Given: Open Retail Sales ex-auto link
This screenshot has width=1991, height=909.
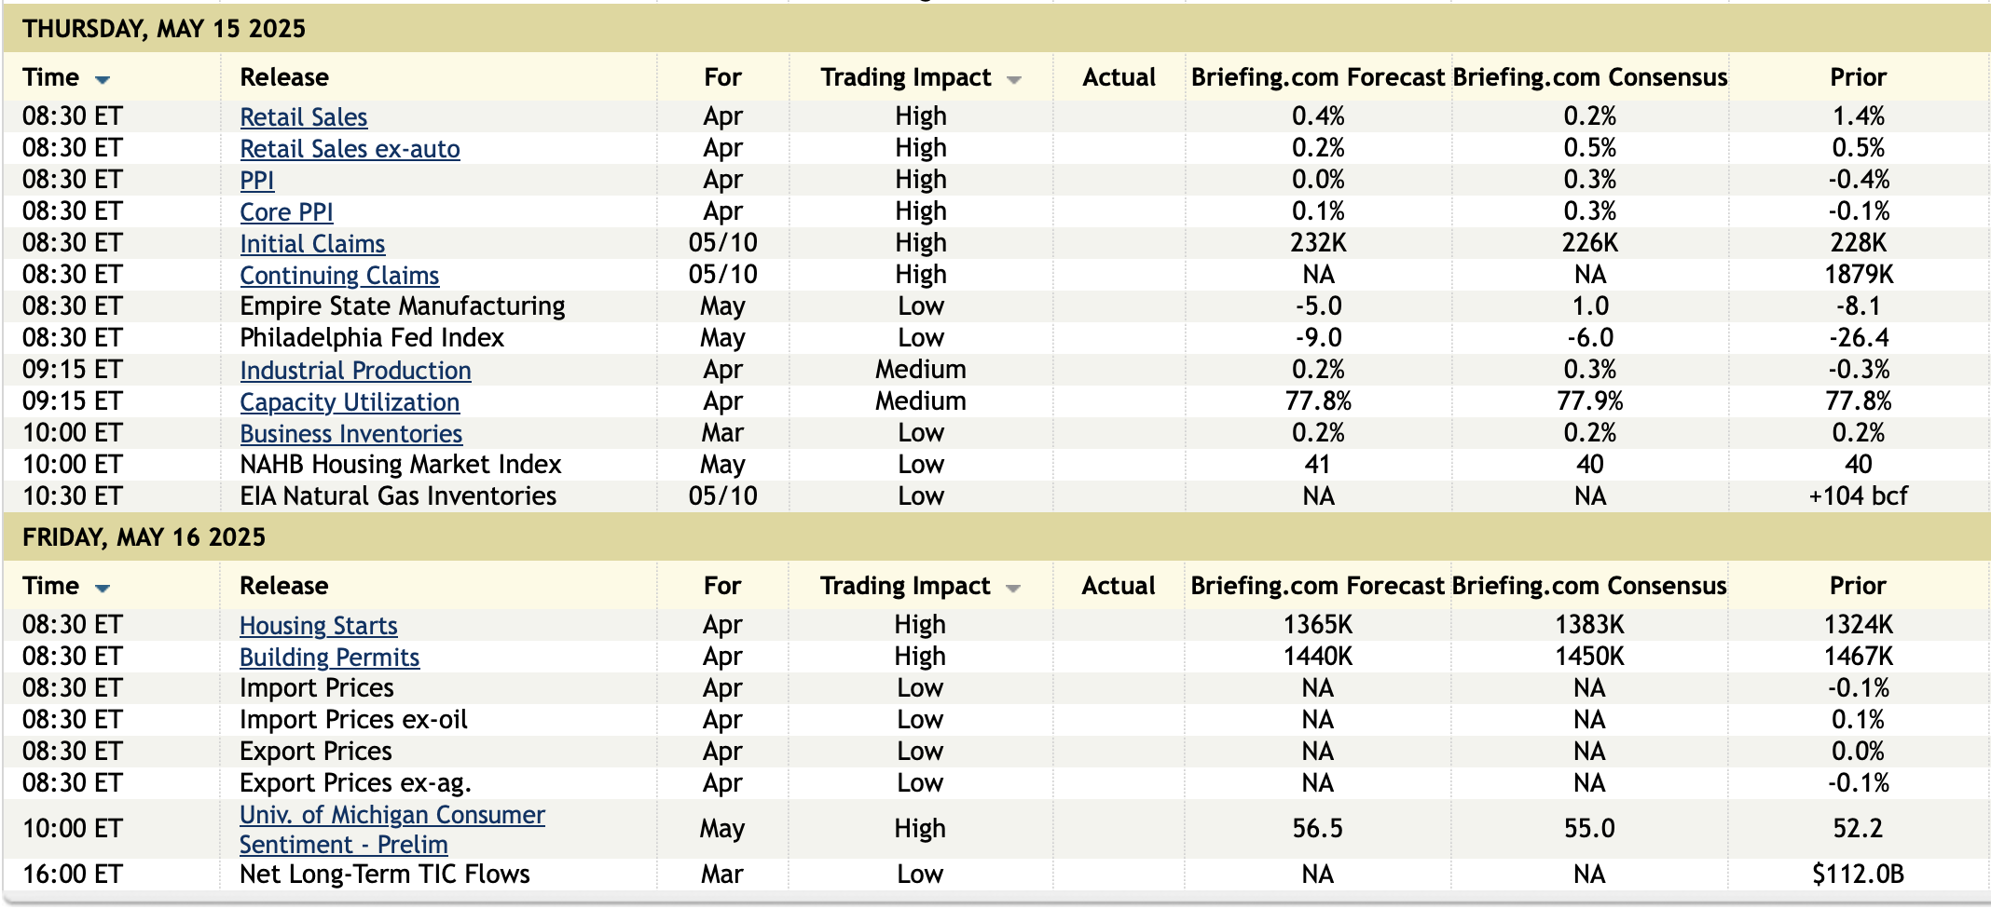Looking at the screenshot, I should pos(350,149).
